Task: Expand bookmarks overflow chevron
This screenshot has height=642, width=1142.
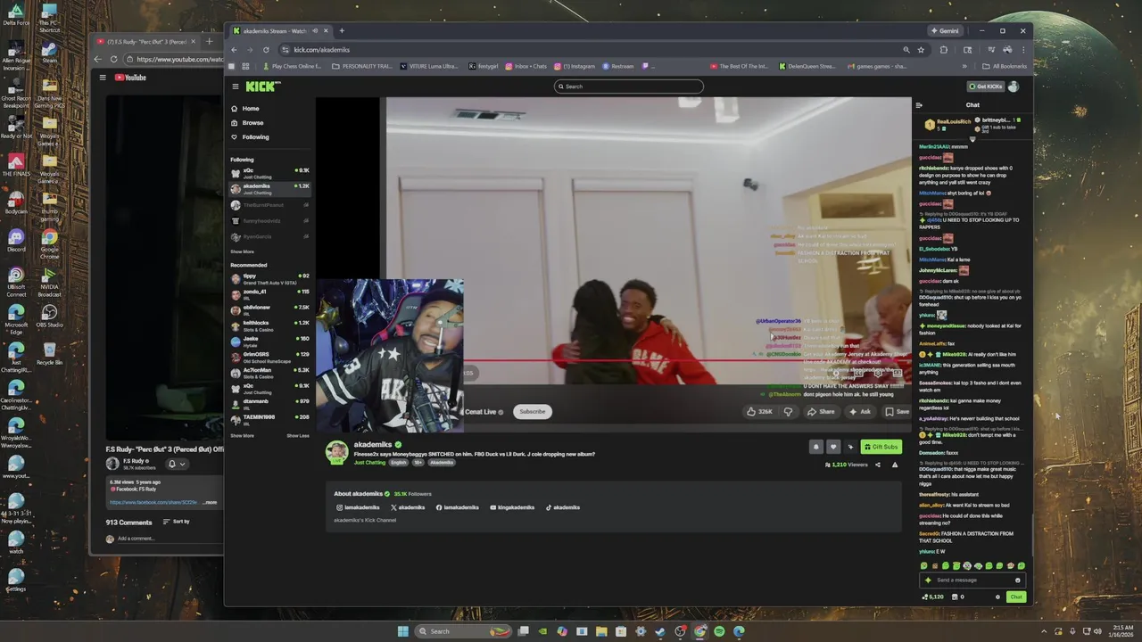Action: 964,66
